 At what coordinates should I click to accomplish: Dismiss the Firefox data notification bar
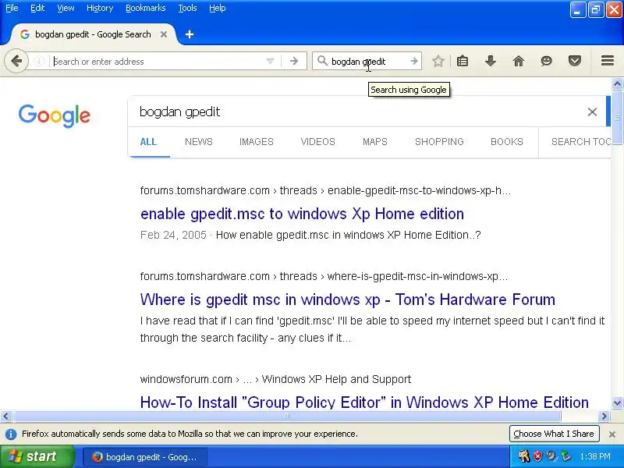[x=612, y=434]
